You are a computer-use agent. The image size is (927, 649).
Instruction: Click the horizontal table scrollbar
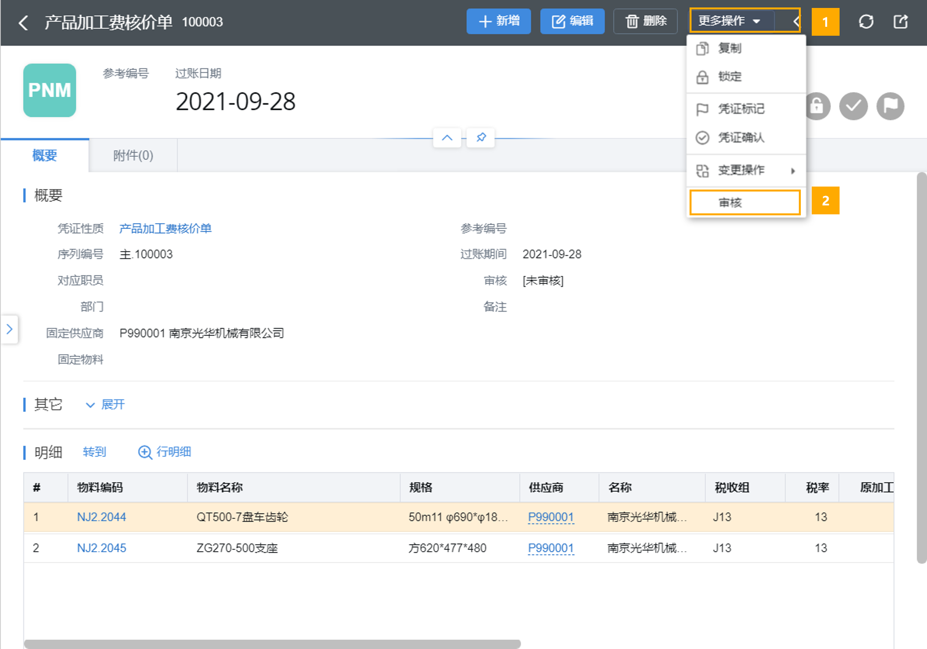[272, 644]
